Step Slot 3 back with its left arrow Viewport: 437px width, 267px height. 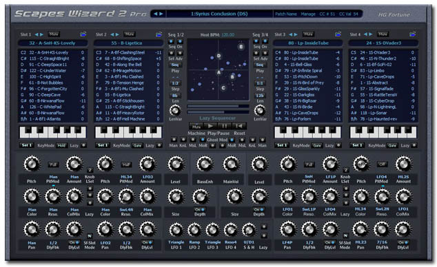pos(291,34)
